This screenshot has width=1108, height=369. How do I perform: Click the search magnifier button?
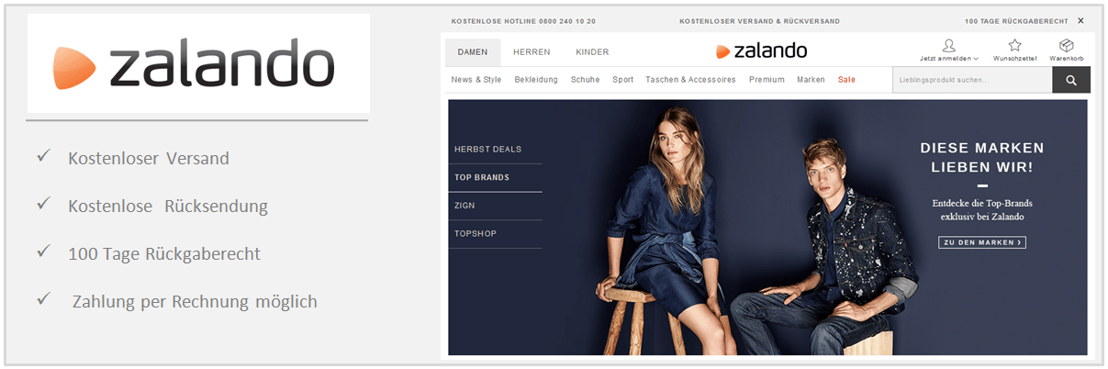1071,80
